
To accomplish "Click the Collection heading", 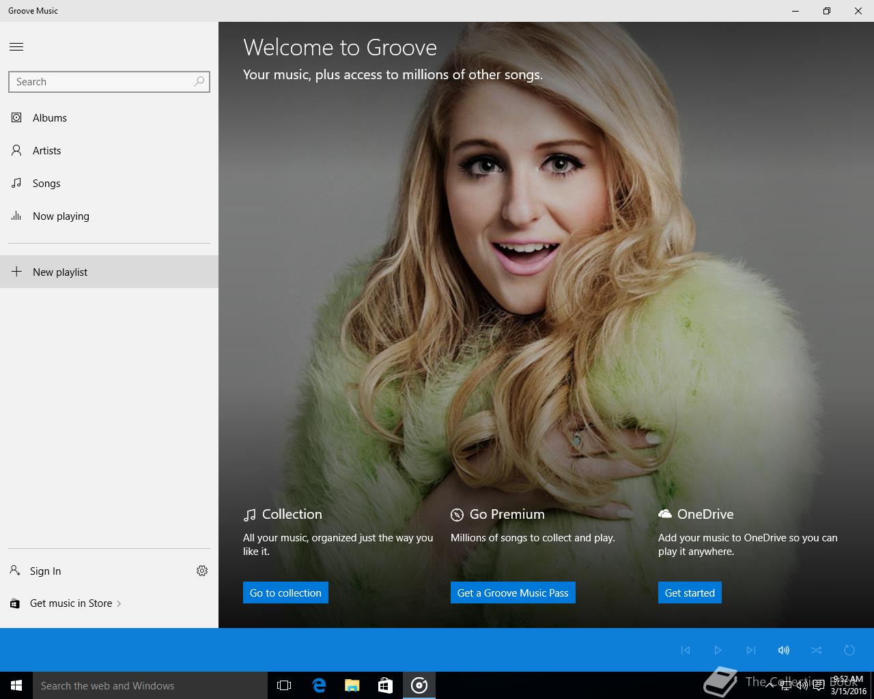I will [x=292, y=514].
